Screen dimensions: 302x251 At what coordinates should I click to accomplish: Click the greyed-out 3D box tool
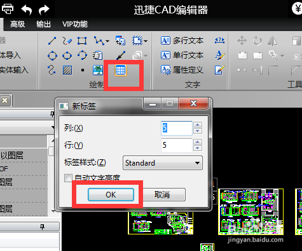coord(137,55)
